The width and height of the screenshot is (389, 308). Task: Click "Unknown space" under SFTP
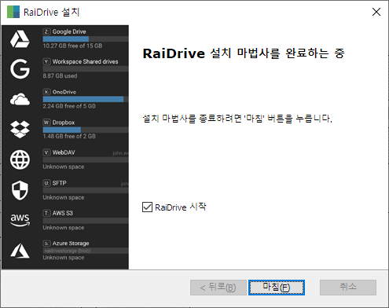pyautogui.click(x=64, y=197)
